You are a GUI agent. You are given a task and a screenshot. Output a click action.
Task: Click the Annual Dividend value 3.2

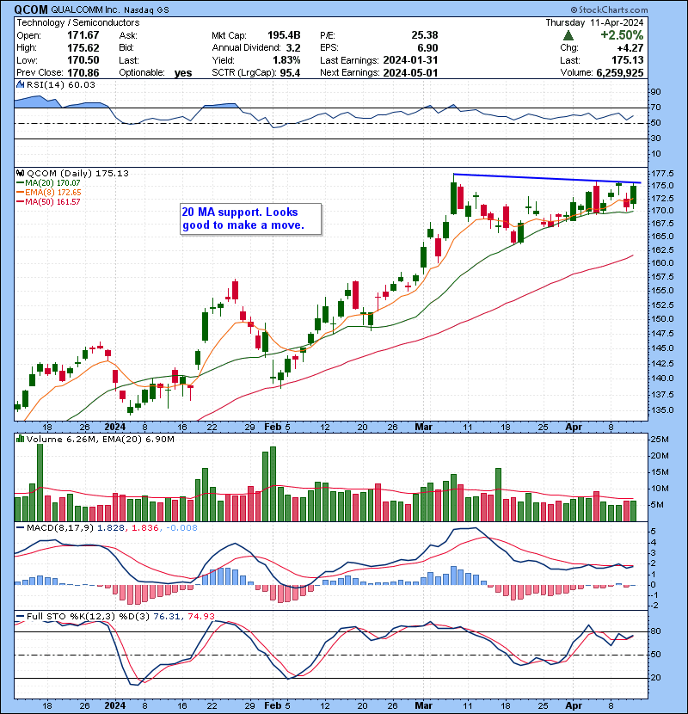coord(293,48)
